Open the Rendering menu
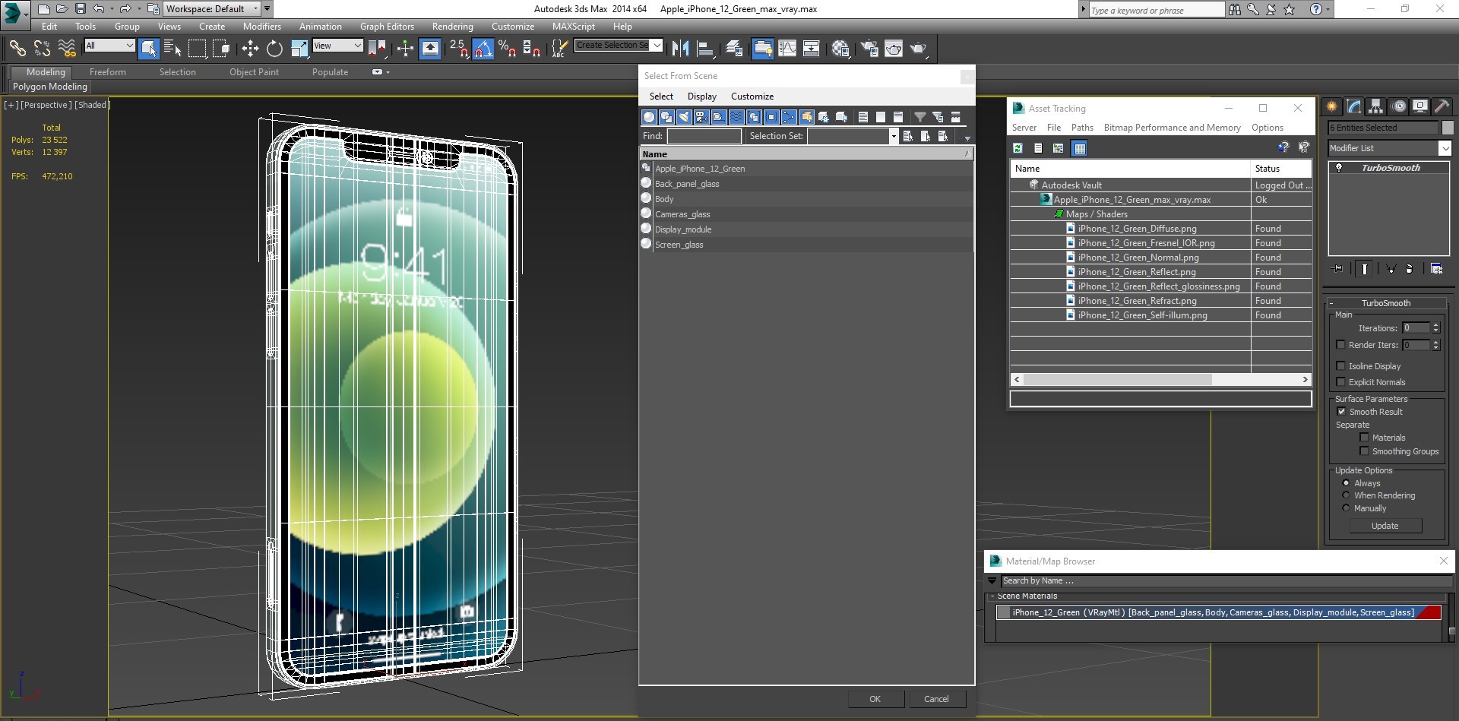The height and width of the screenshot is (721, 1459). pyautogui.click(x=452, y=27)
